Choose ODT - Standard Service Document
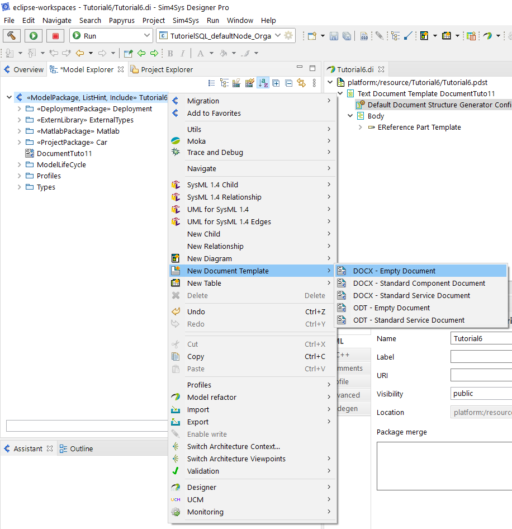 point(421,320)
